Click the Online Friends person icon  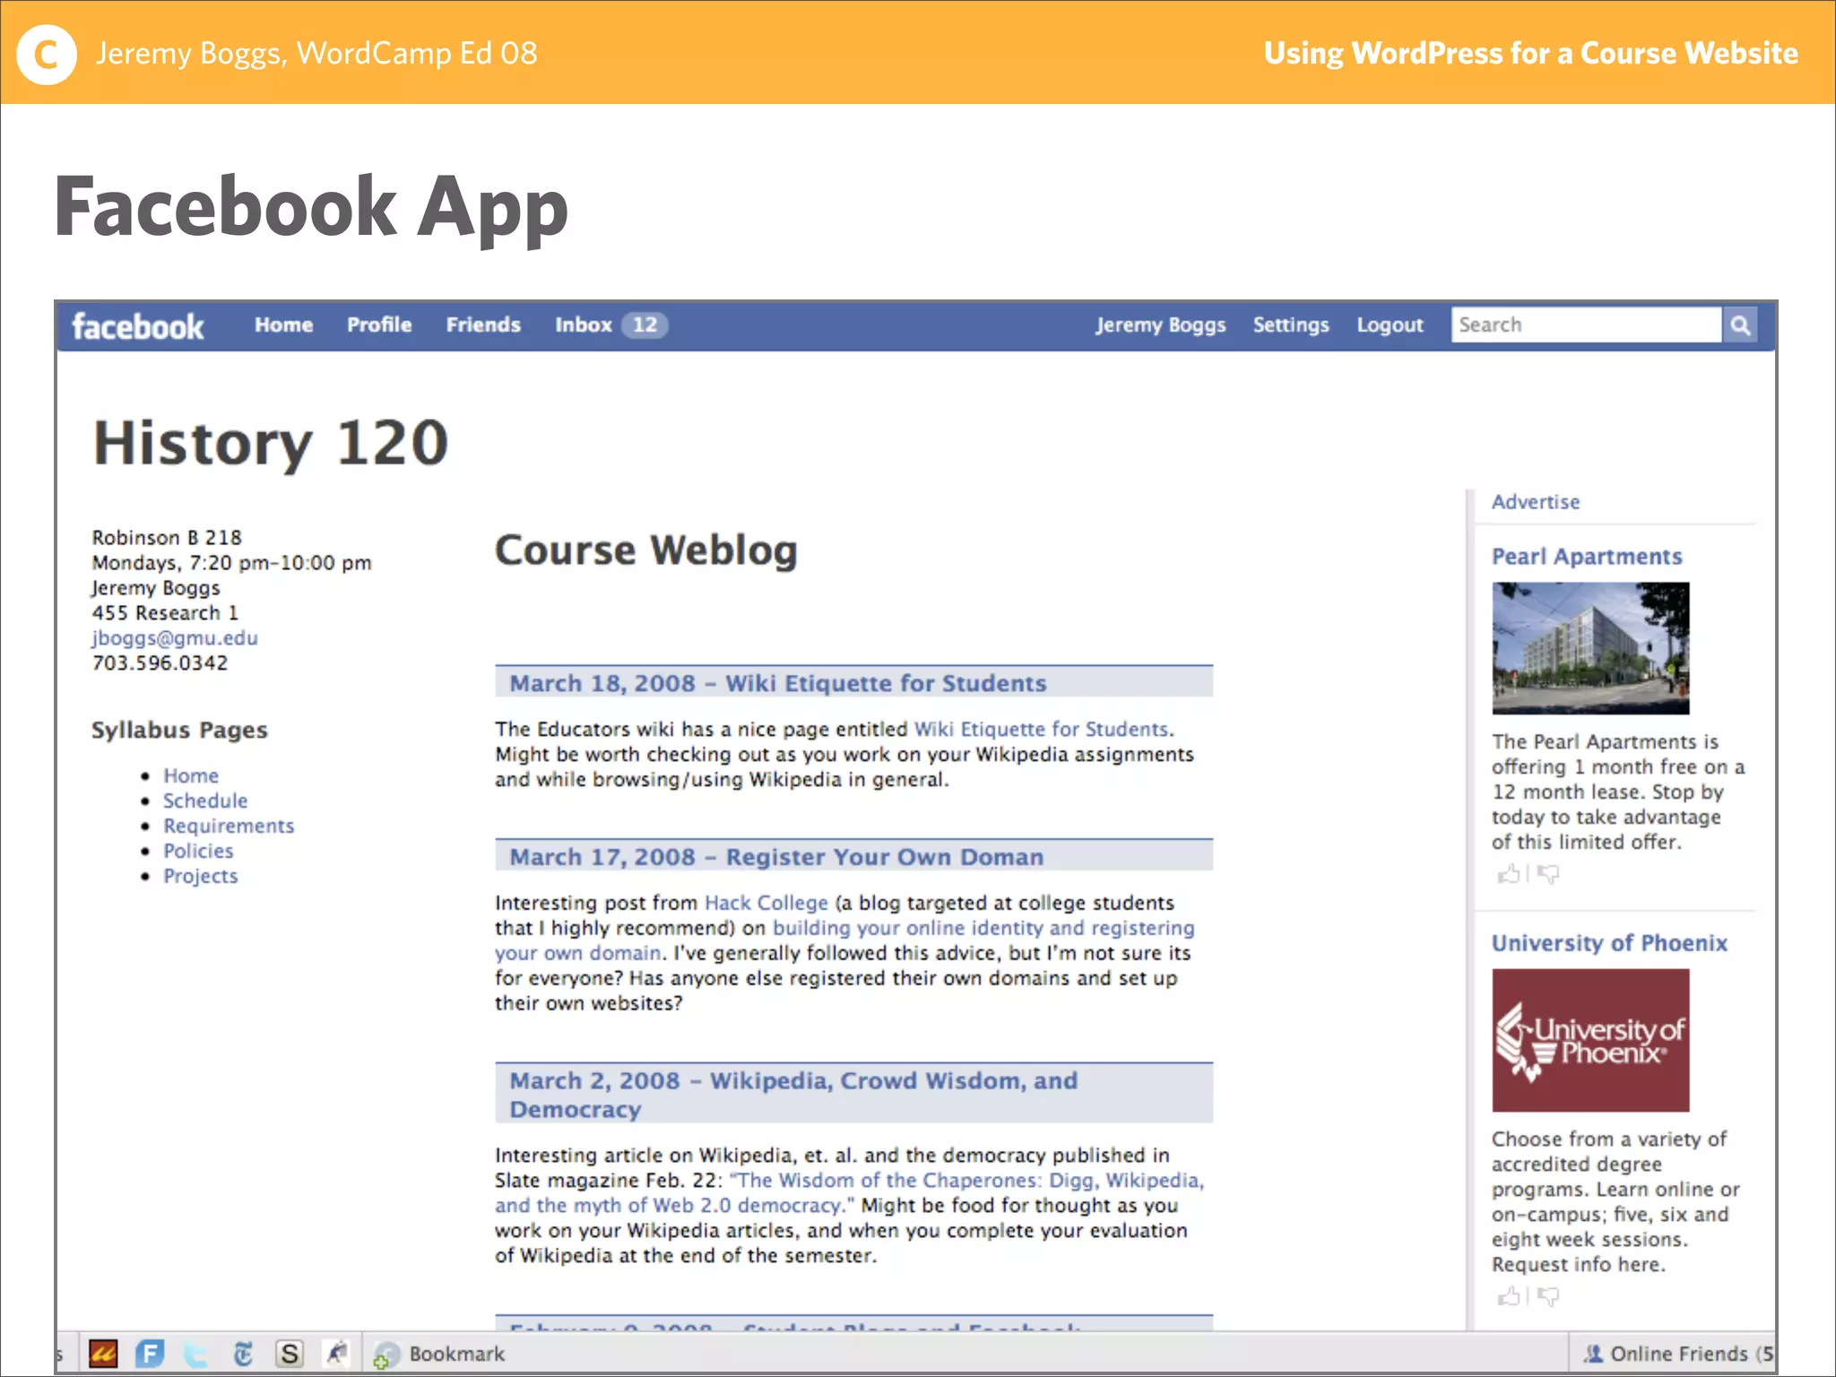(1593, 1354)
